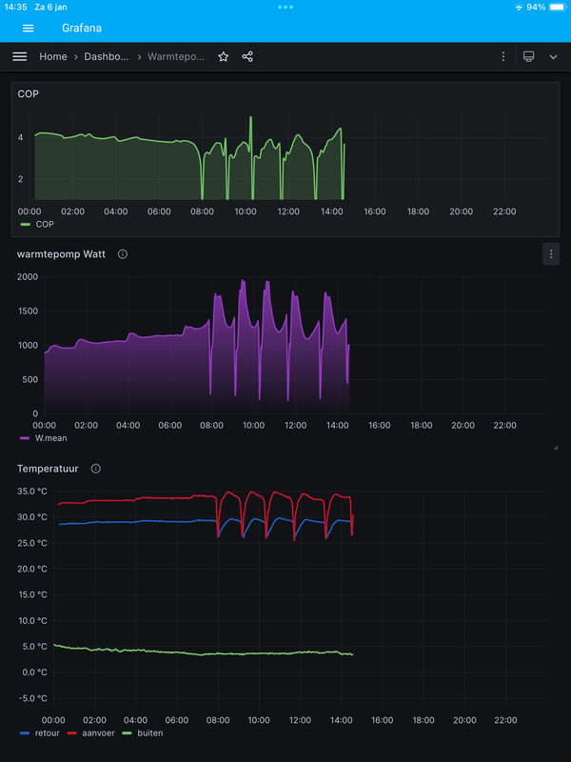Click the warmtepomp Watt panel resize handle

coord(554,447)
